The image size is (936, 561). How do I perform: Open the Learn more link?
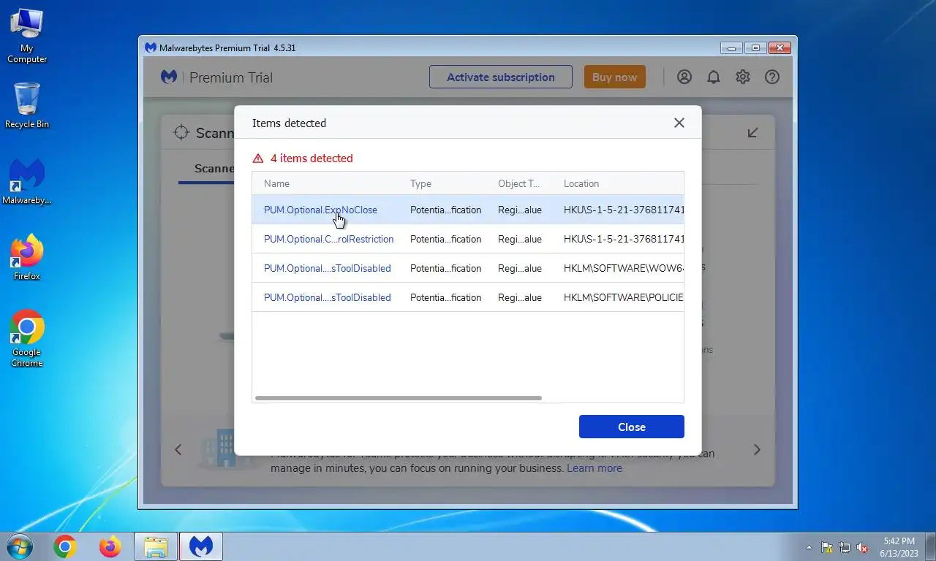click(x=595, y=468)
